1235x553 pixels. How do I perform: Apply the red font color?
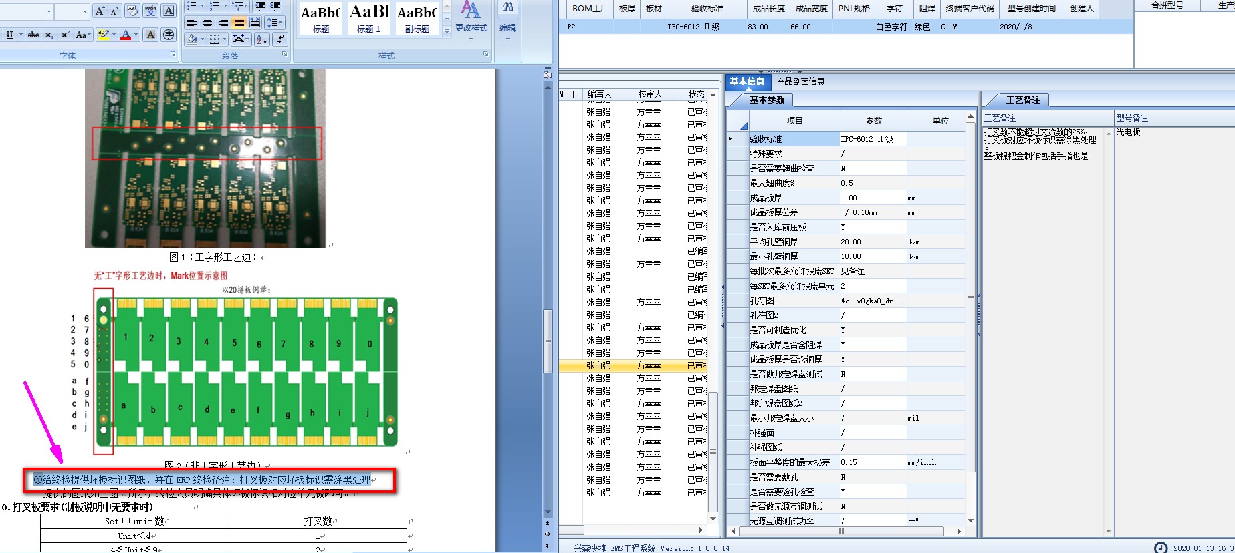tap(126, 35)
